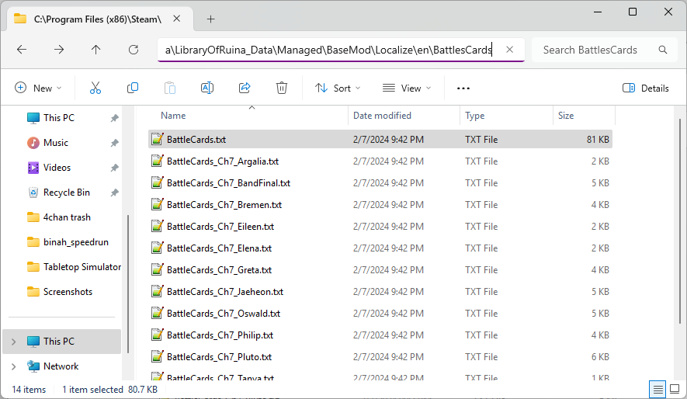Click pin icon next to Music
687x399 pixels.
114,143
